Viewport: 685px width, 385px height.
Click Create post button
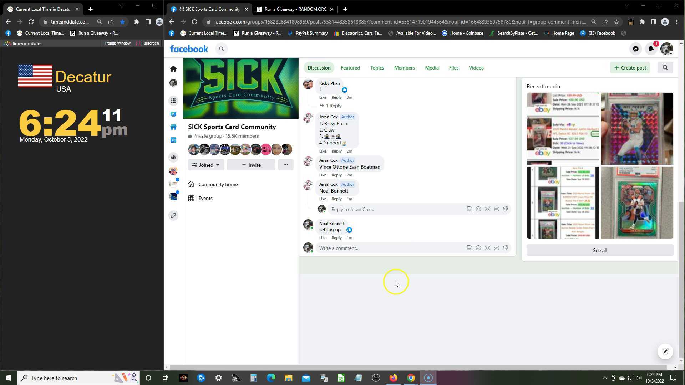tap(630, 68)
